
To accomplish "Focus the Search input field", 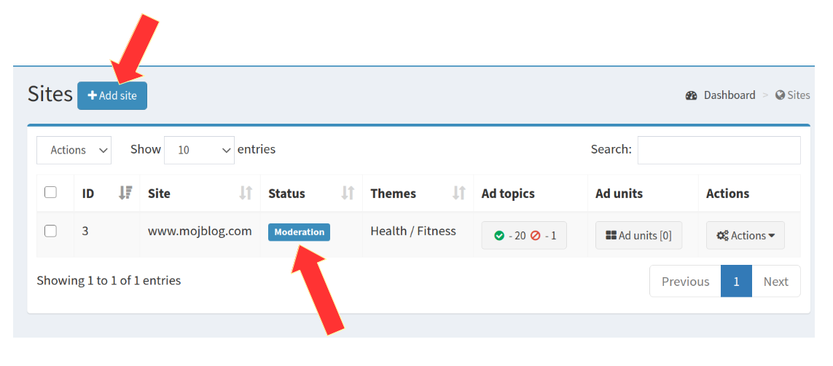I will 719,150.
